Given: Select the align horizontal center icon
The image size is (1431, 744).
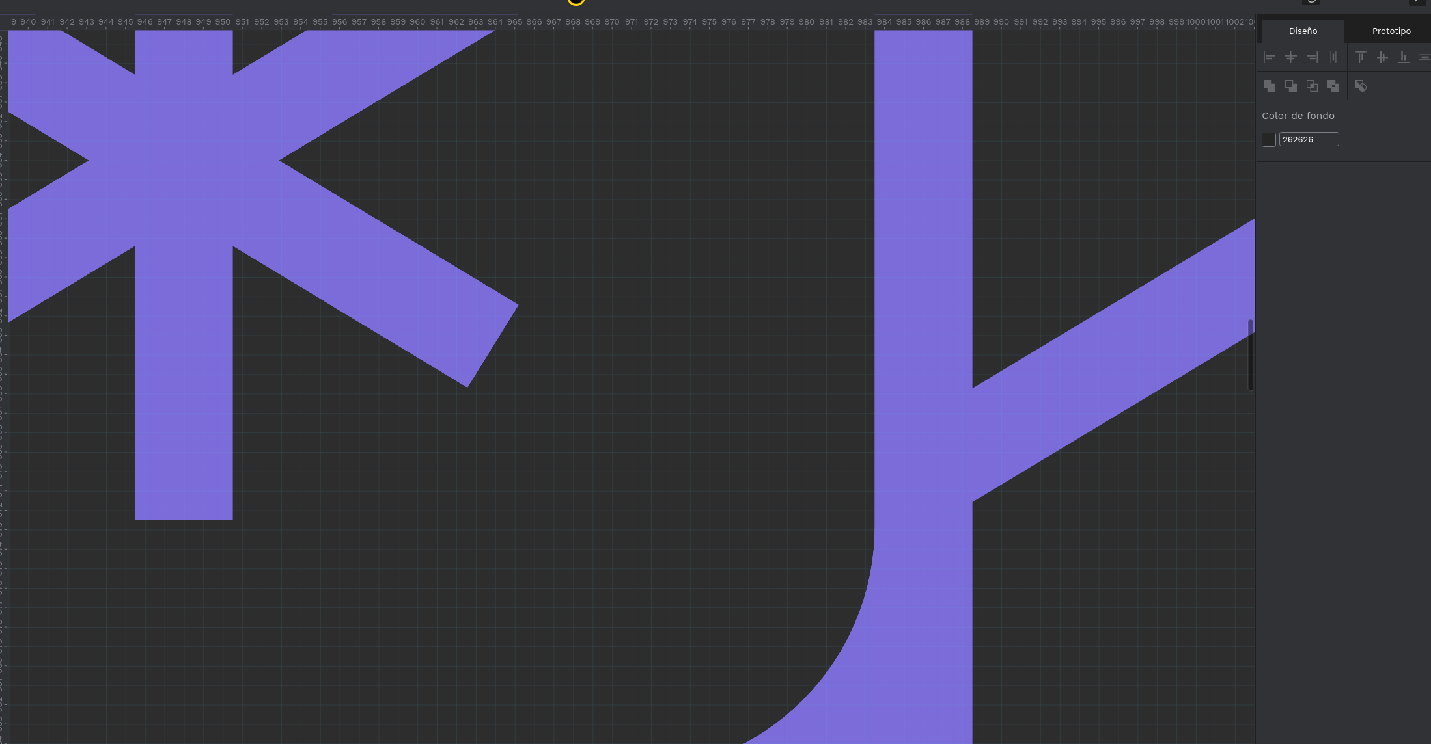Looking at the screenshot, I should point(1291,57).
